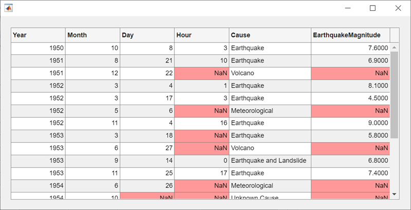This screenshot has width=411, height=210.
Task: Maximize the figure window
Action: 373,8
